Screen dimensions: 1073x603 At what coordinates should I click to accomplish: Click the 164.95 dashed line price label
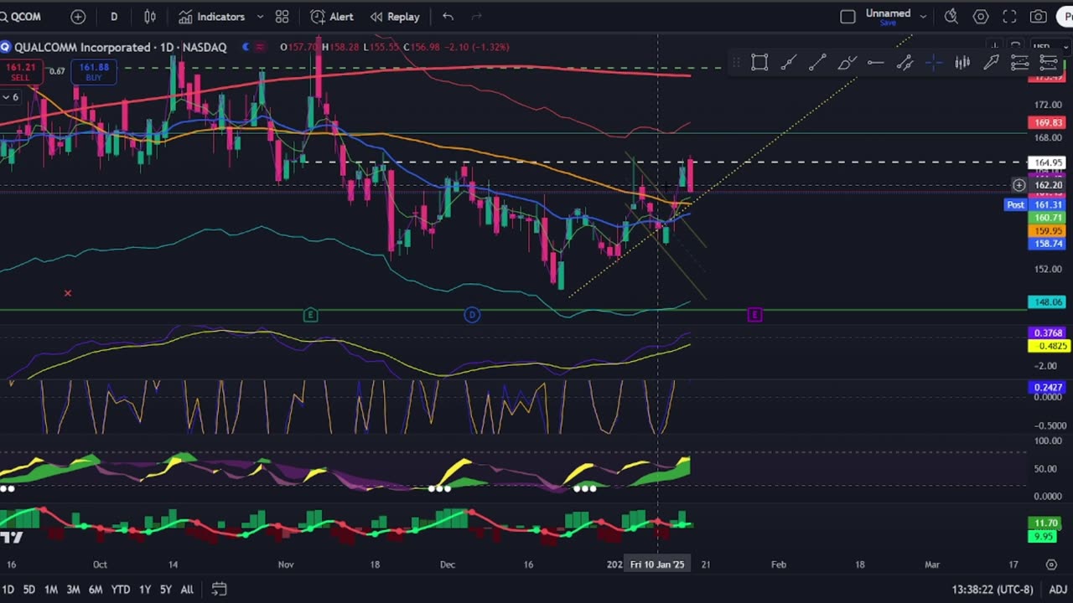1047,162
